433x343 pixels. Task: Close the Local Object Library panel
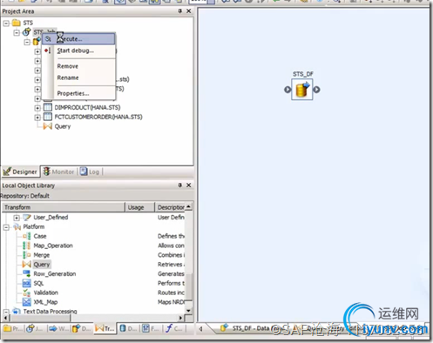pos(189,185)
